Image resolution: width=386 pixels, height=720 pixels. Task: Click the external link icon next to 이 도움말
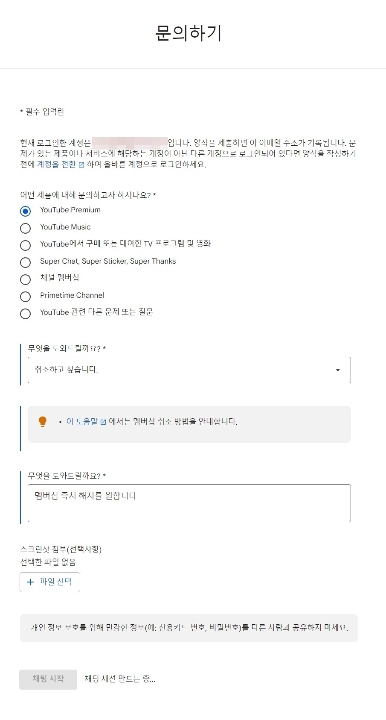pos(103,422)
